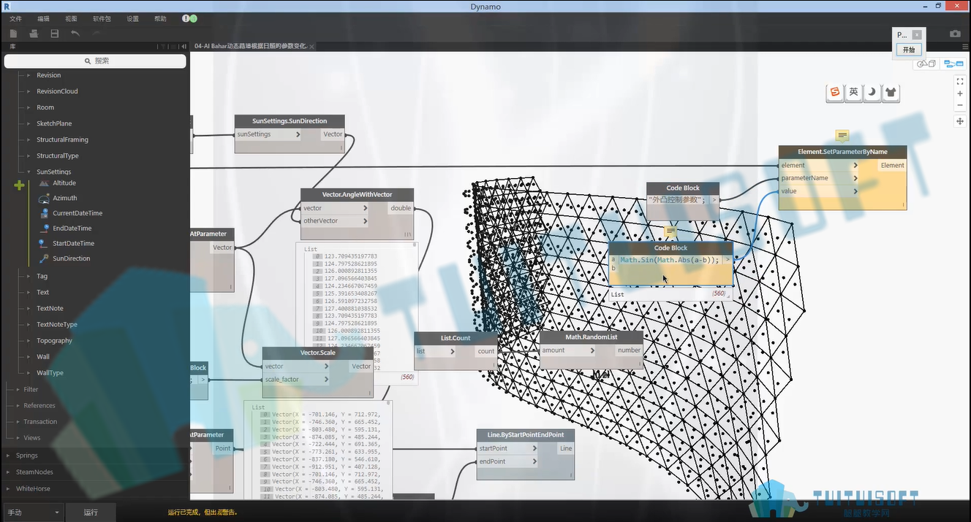Save the graph with the floppy icon
Viewport: 971px width, 522px height.
tap(54, 34)
